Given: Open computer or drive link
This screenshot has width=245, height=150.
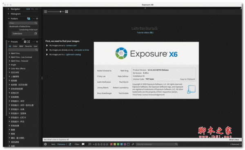Looking at the screenshot, I should point(82,50).
